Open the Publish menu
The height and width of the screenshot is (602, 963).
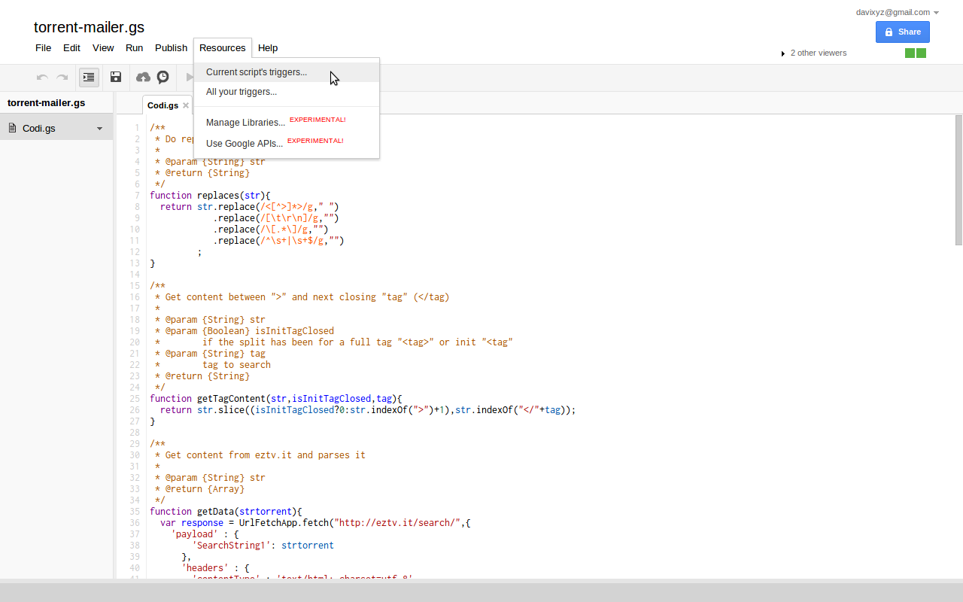pos(171,47)
